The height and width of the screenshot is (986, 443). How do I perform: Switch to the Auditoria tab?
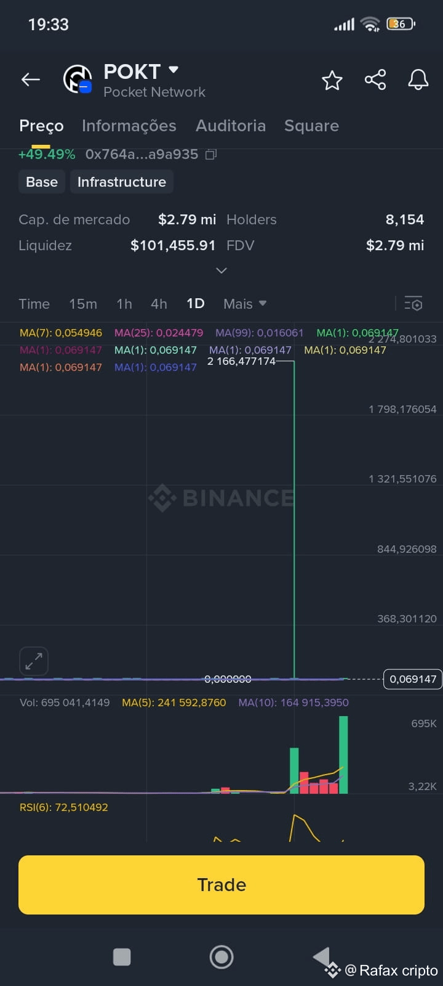pyautogui.click(x=231, y=126)
